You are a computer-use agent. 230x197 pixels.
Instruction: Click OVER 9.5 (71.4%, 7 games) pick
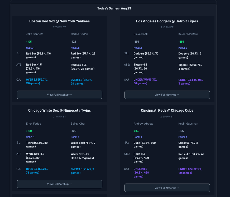pyautogui.click(x=83, y=171)
